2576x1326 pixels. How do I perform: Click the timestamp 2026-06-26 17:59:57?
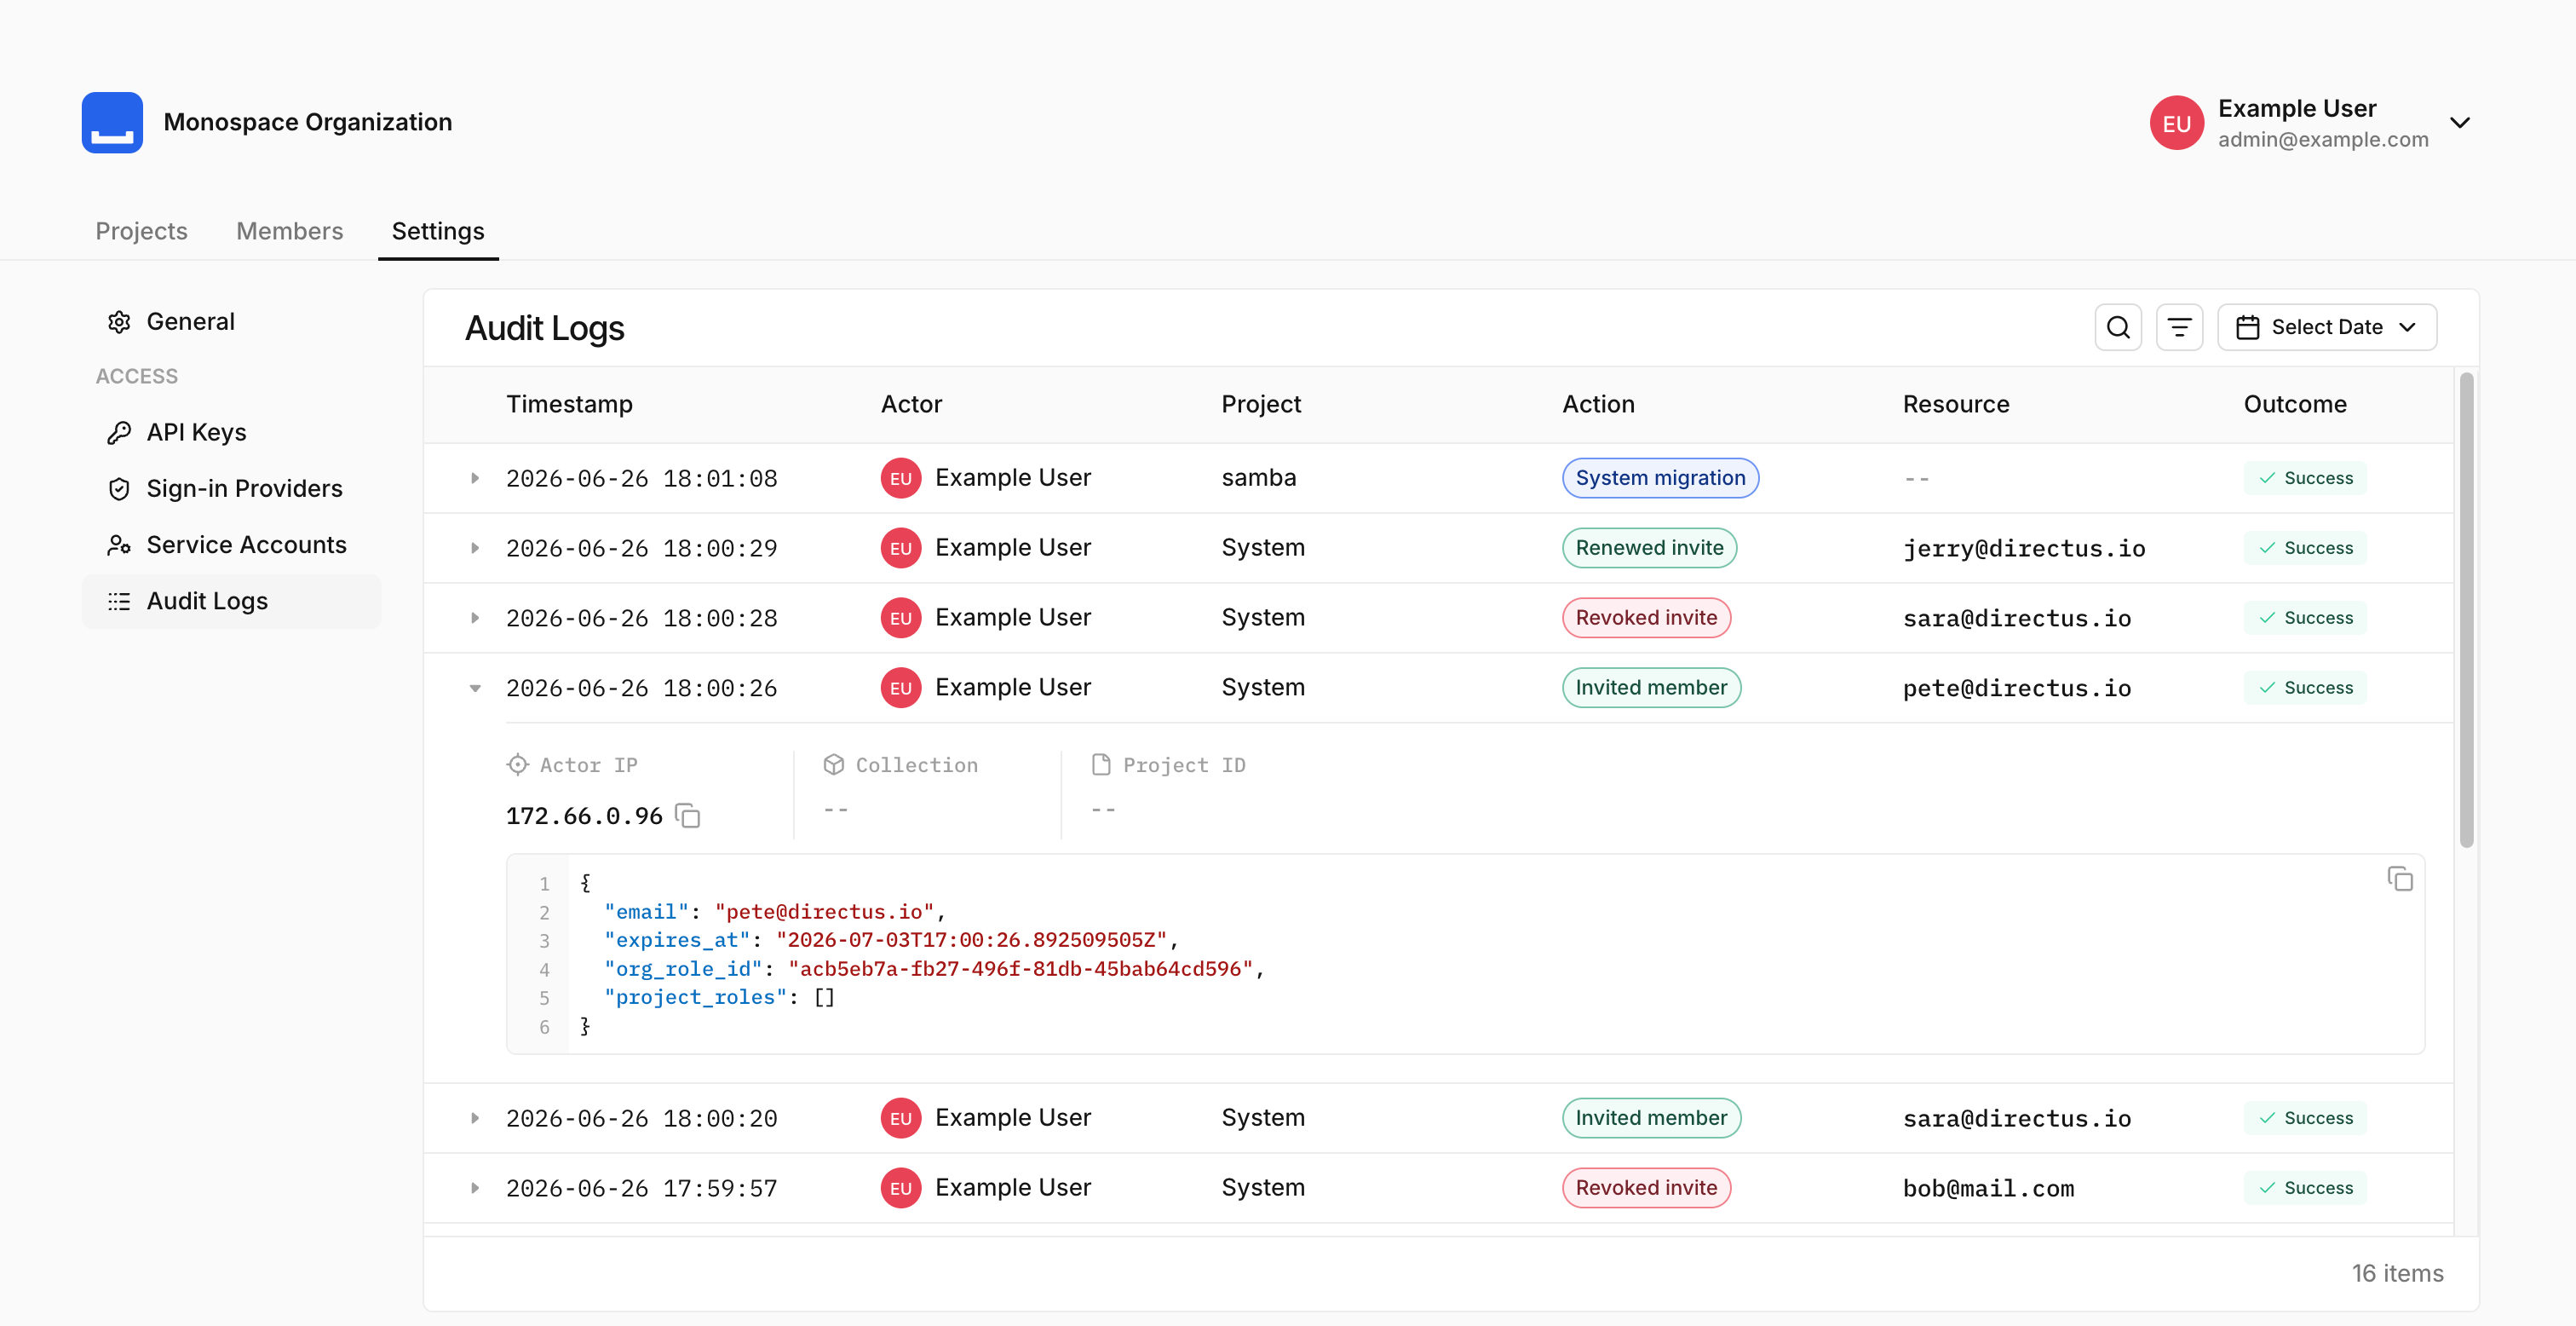point(641,1189)
